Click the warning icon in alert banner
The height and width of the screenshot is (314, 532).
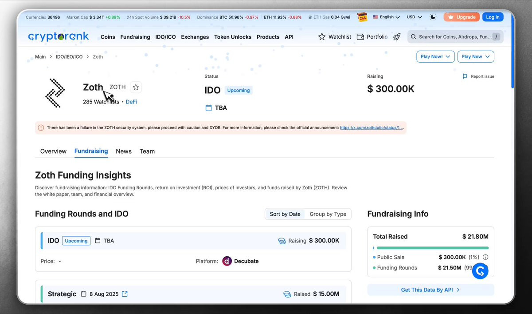pyautogui.click(x=41, y=127)
